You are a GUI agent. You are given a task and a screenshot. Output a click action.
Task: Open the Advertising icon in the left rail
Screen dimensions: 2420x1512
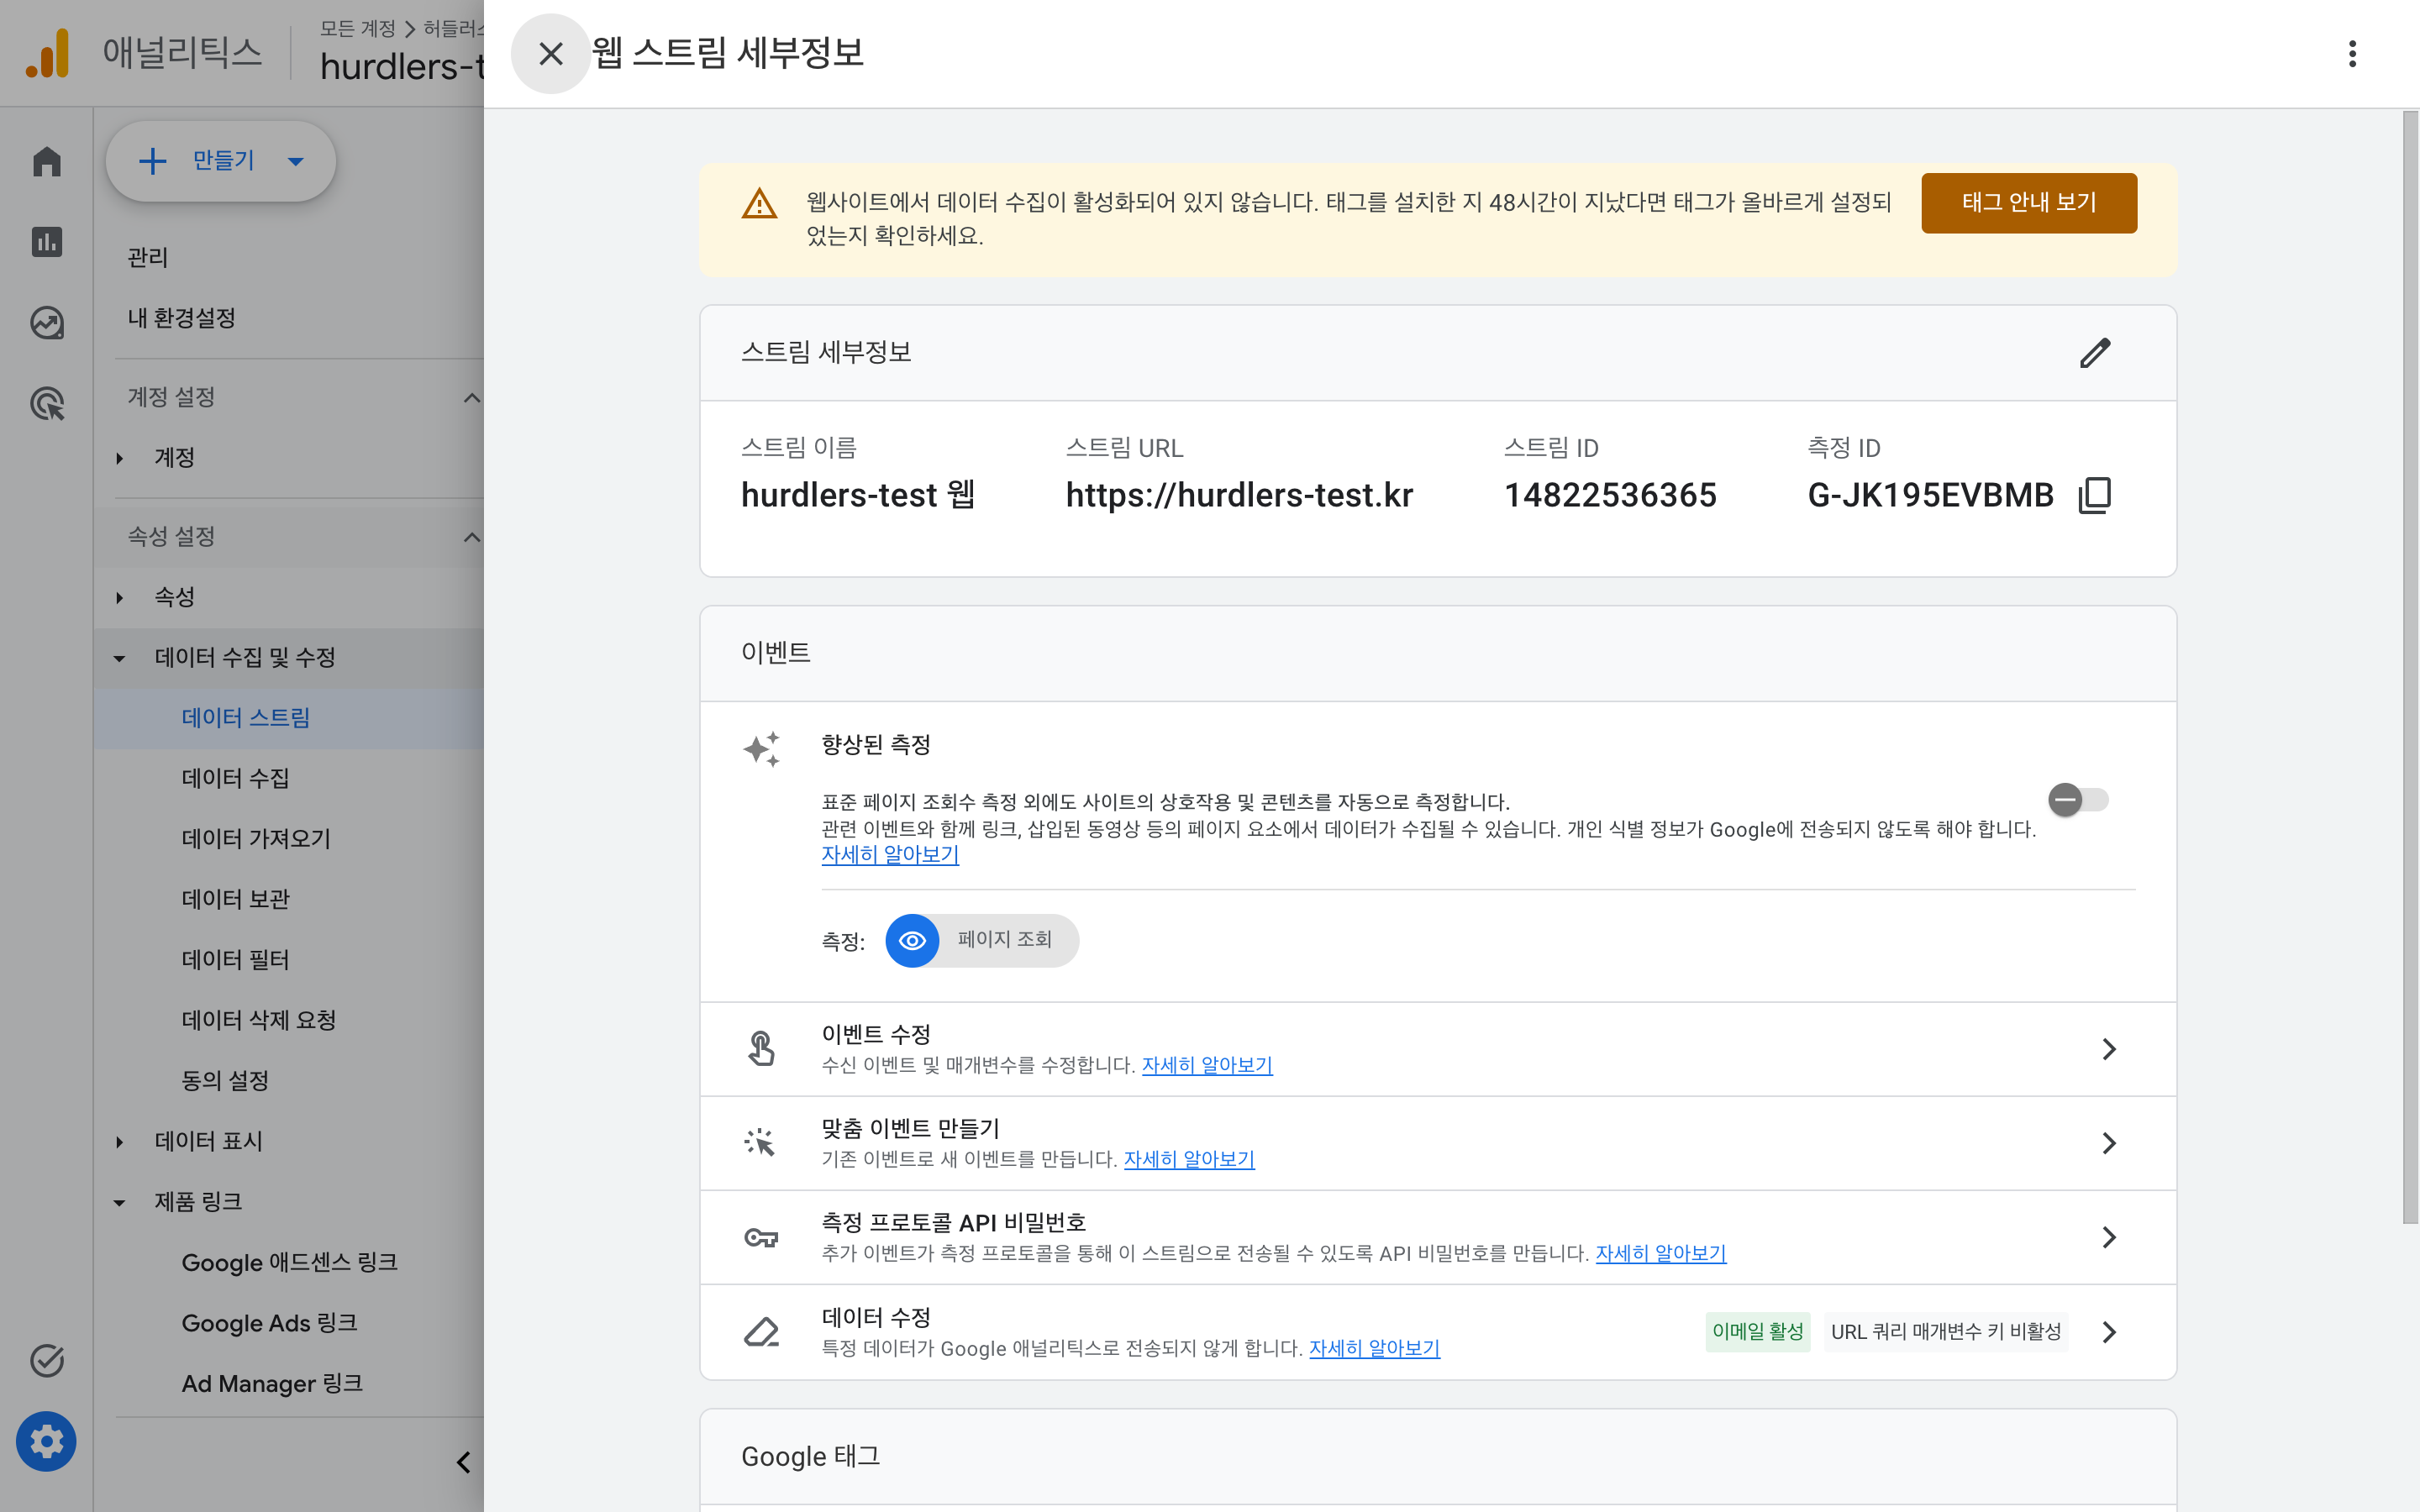coord(47,403)
